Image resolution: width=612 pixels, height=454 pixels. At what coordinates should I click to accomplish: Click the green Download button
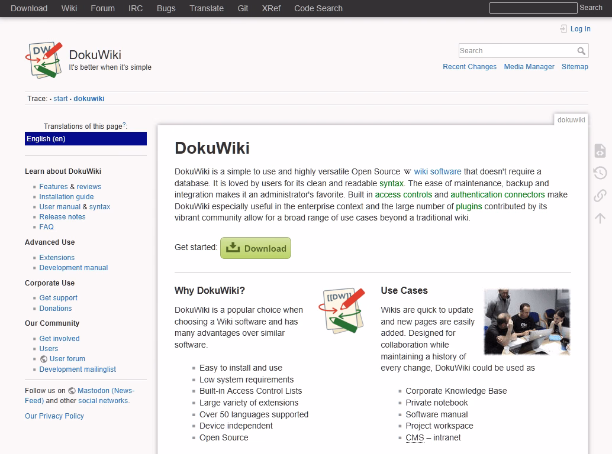(x=256, y=248)
